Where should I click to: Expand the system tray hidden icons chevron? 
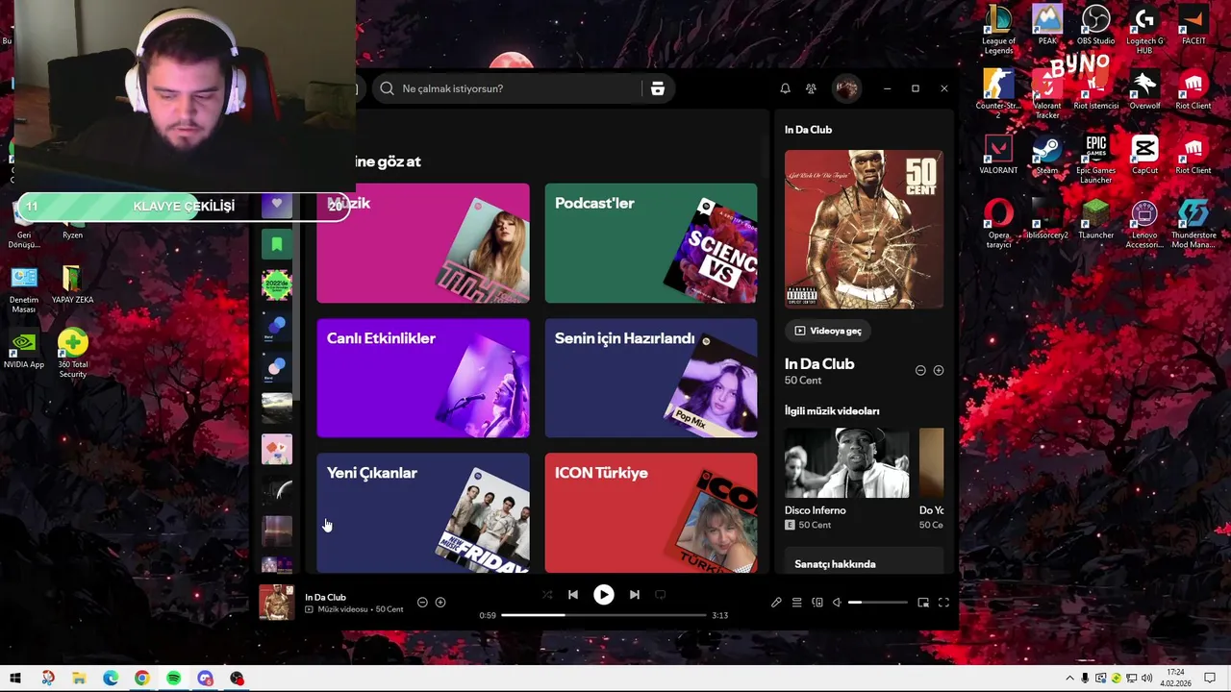[x=1069, y=679]
